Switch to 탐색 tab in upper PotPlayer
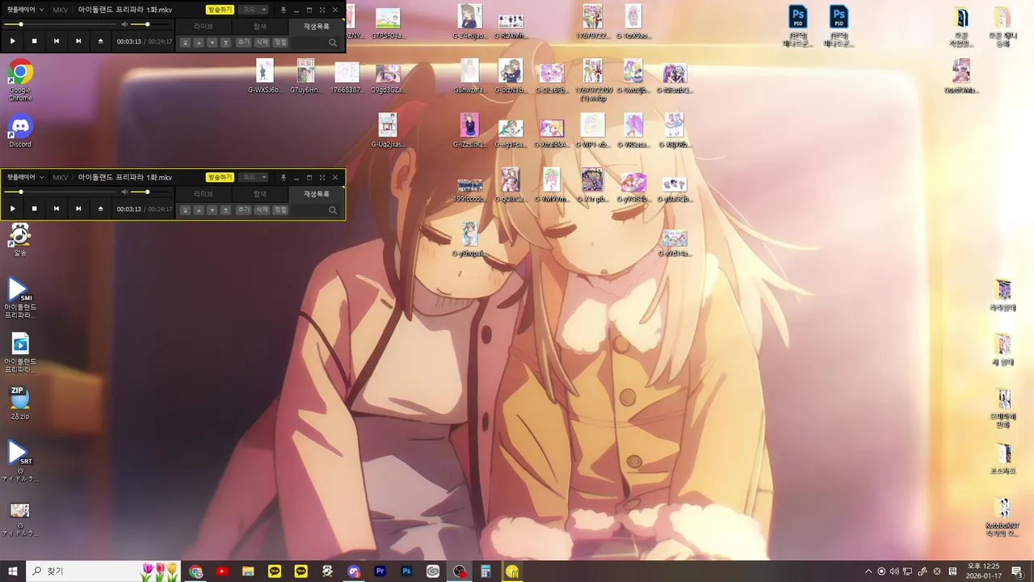This screenshot has height=582, width=1034. [x=260, y=27]
